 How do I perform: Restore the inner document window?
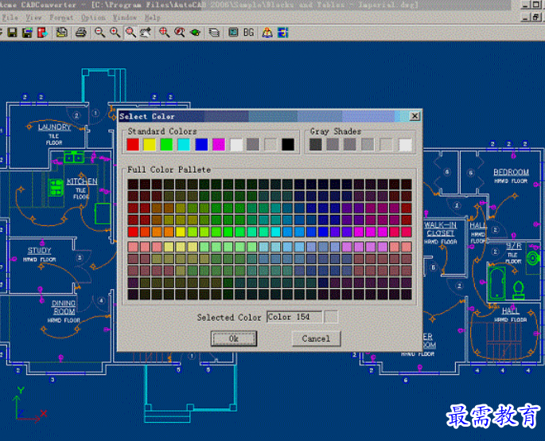pyautogui.click(x=536, y=17)
